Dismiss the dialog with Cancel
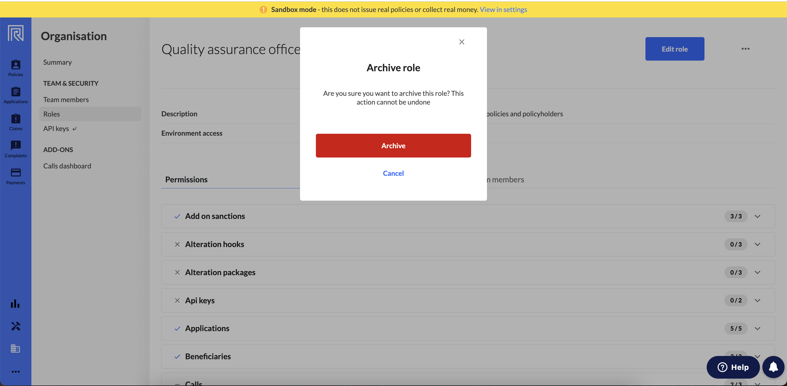Screen dimensions: 787x386 [393, 173]
